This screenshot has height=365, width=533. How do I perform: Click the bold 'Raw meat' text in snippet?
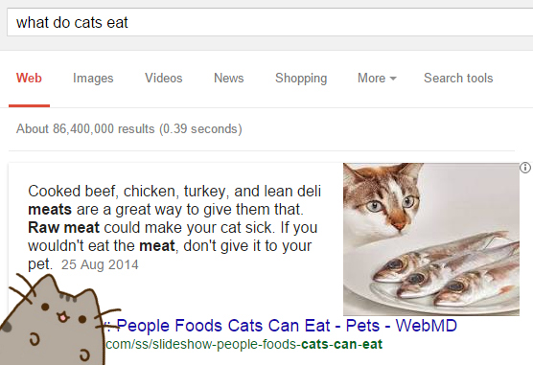pyautogui.click(x=63, y=227)
